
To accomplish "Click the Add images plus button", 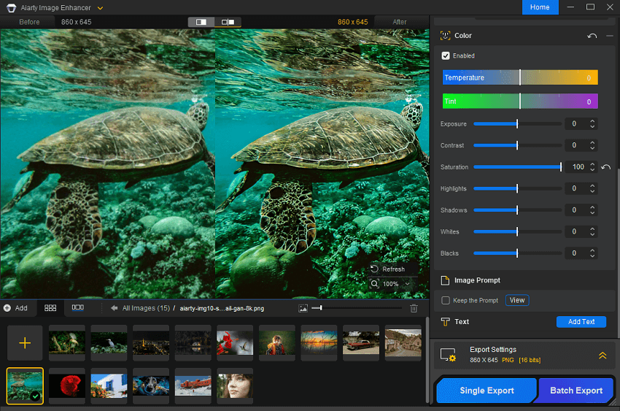I will [16, 308].
